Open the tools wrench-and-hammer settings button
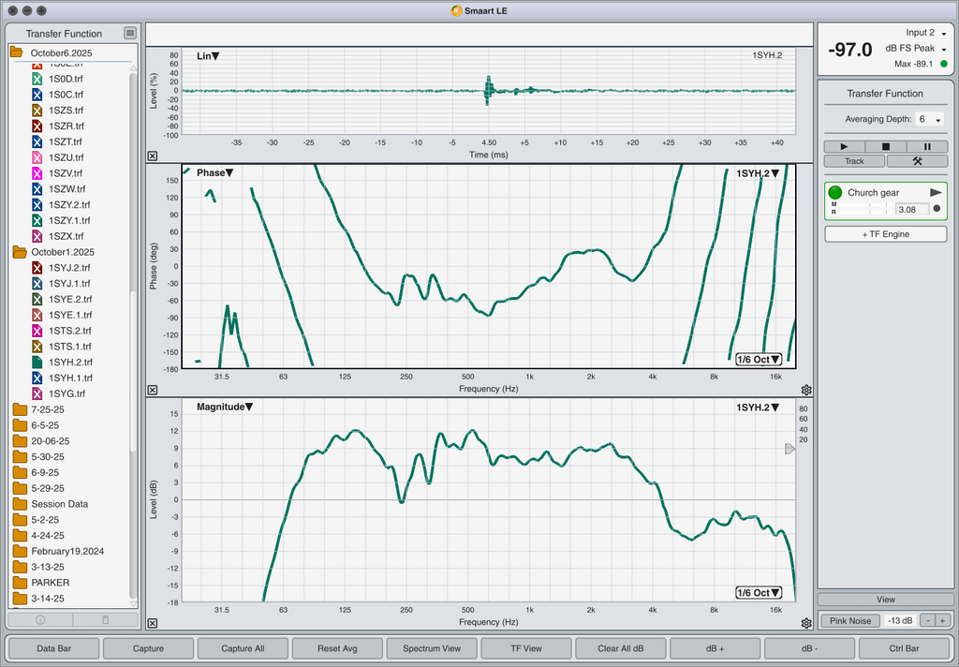 click(917, 161)
